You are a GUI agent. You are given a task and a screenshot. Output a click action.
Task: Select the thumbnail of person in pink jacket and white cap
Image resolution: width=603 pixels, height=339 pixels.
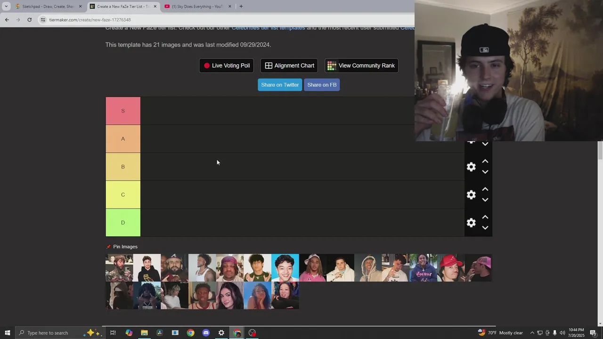click(x=312, y=268)
